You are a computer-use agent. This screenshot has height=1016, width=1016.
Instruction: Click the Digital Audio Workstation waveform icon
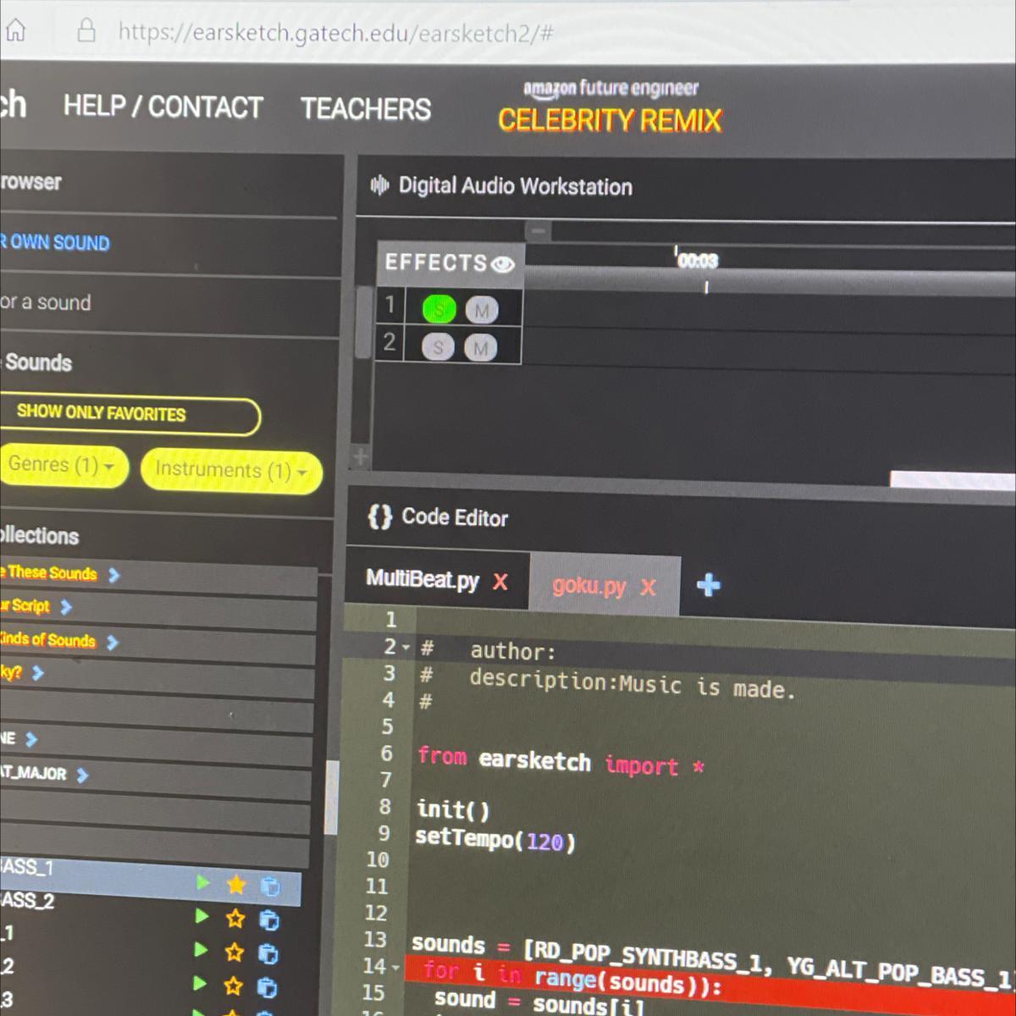click(379, 184)
